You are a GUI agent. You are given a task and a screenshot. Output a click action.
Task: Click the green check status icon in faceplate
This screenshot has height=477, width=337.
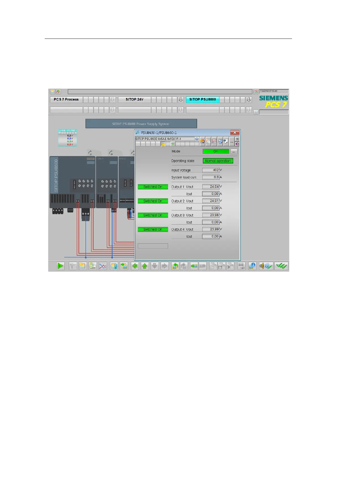173,144
